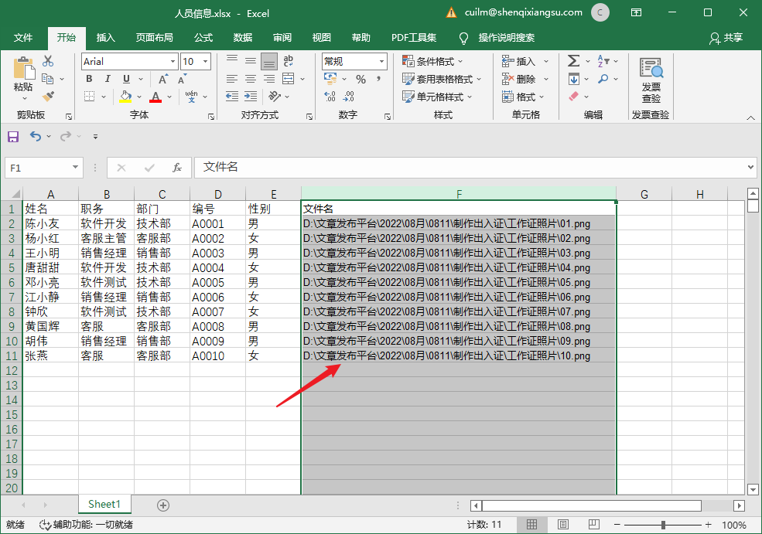Screen dimensions: 762x534
Task: Undo the last action
Action: (x=36, y=137)
